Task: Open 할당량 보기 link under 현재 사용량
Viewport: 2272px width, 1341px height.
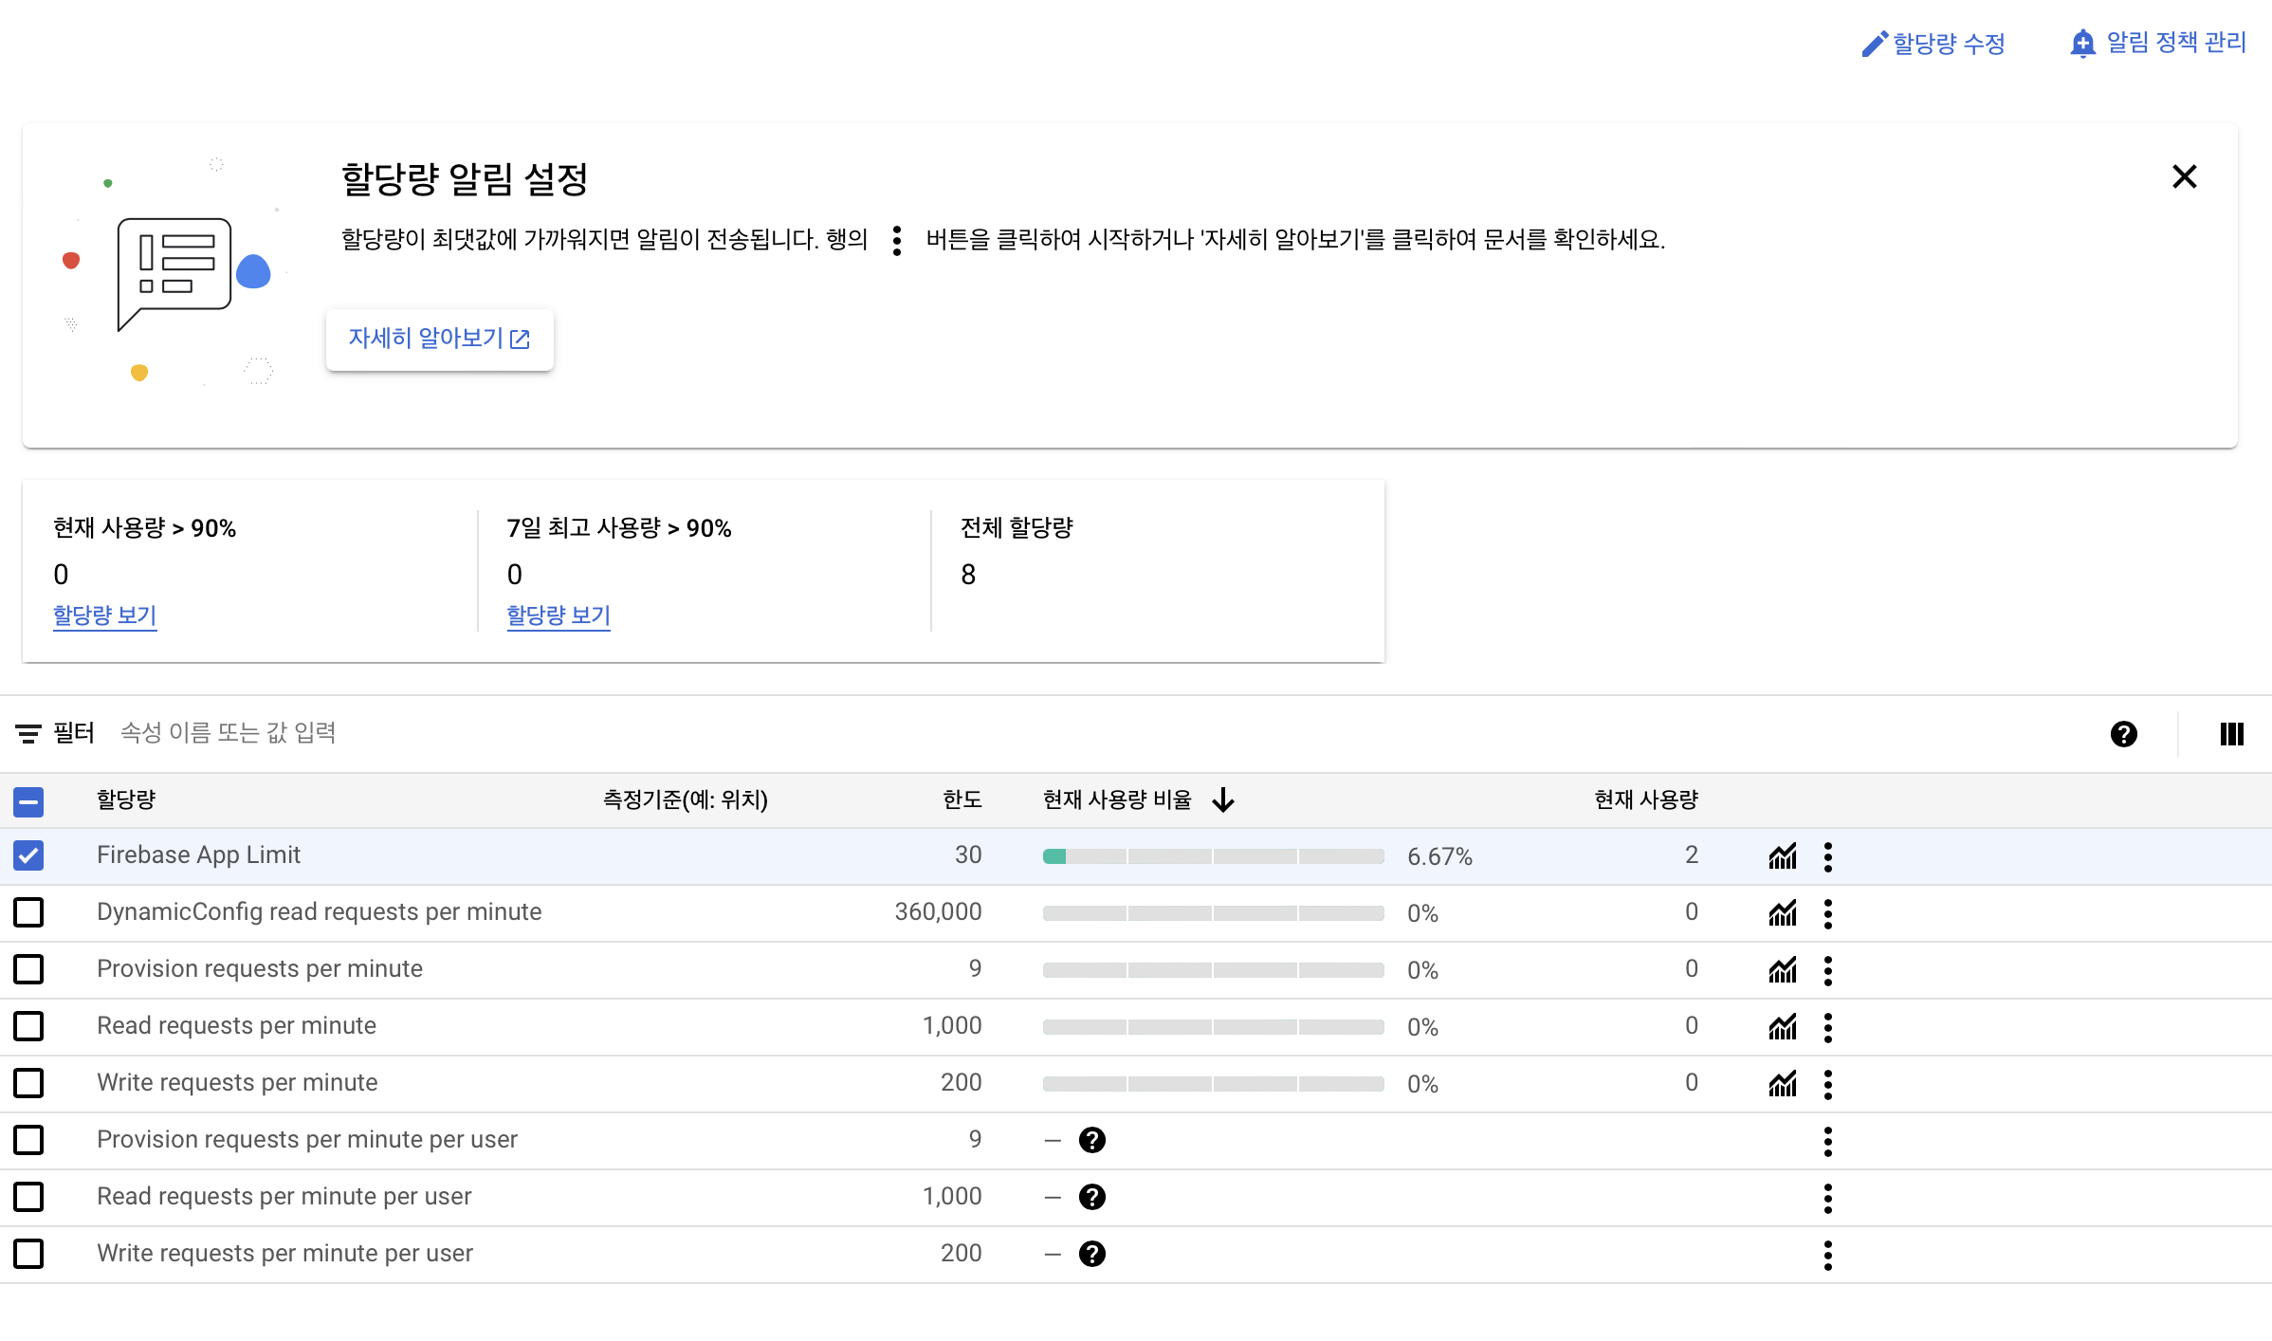Action: 104,615
